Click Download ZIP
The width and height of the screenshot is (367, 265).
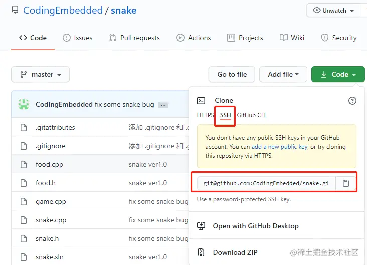pyautogui.click(x=235, y=252)
